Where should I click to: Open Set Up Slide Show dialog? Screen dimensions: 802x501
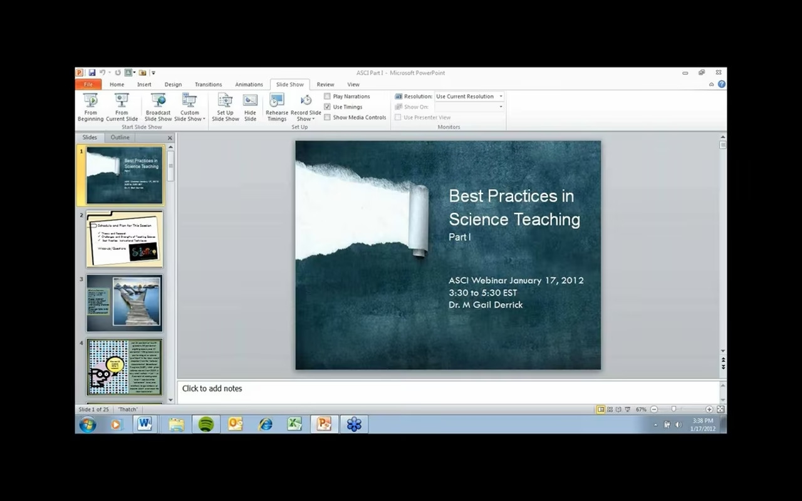(225, 107)
